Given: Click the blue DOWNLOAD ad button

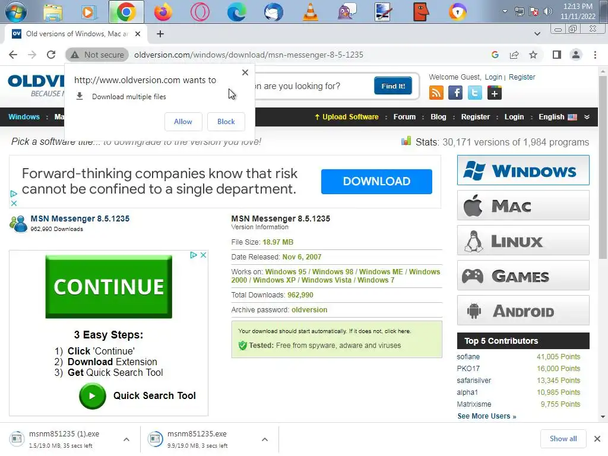Looking at the screenshot, I should coord(376,182).
